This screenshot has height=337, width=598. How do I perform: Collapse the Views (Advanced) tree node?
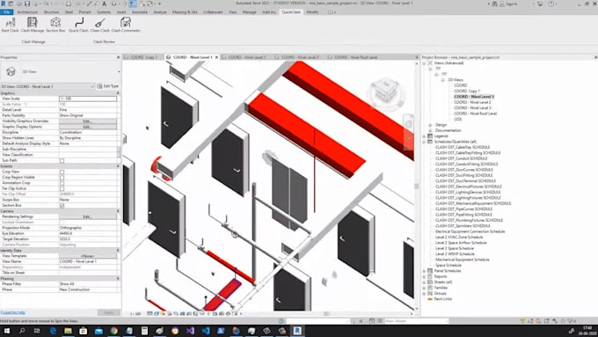click(424, 63)
